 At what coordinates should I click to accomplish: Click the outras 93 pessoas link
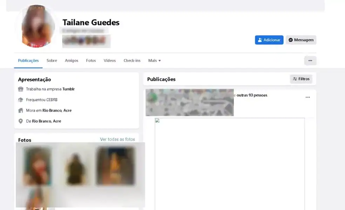(x=252, y=95)
